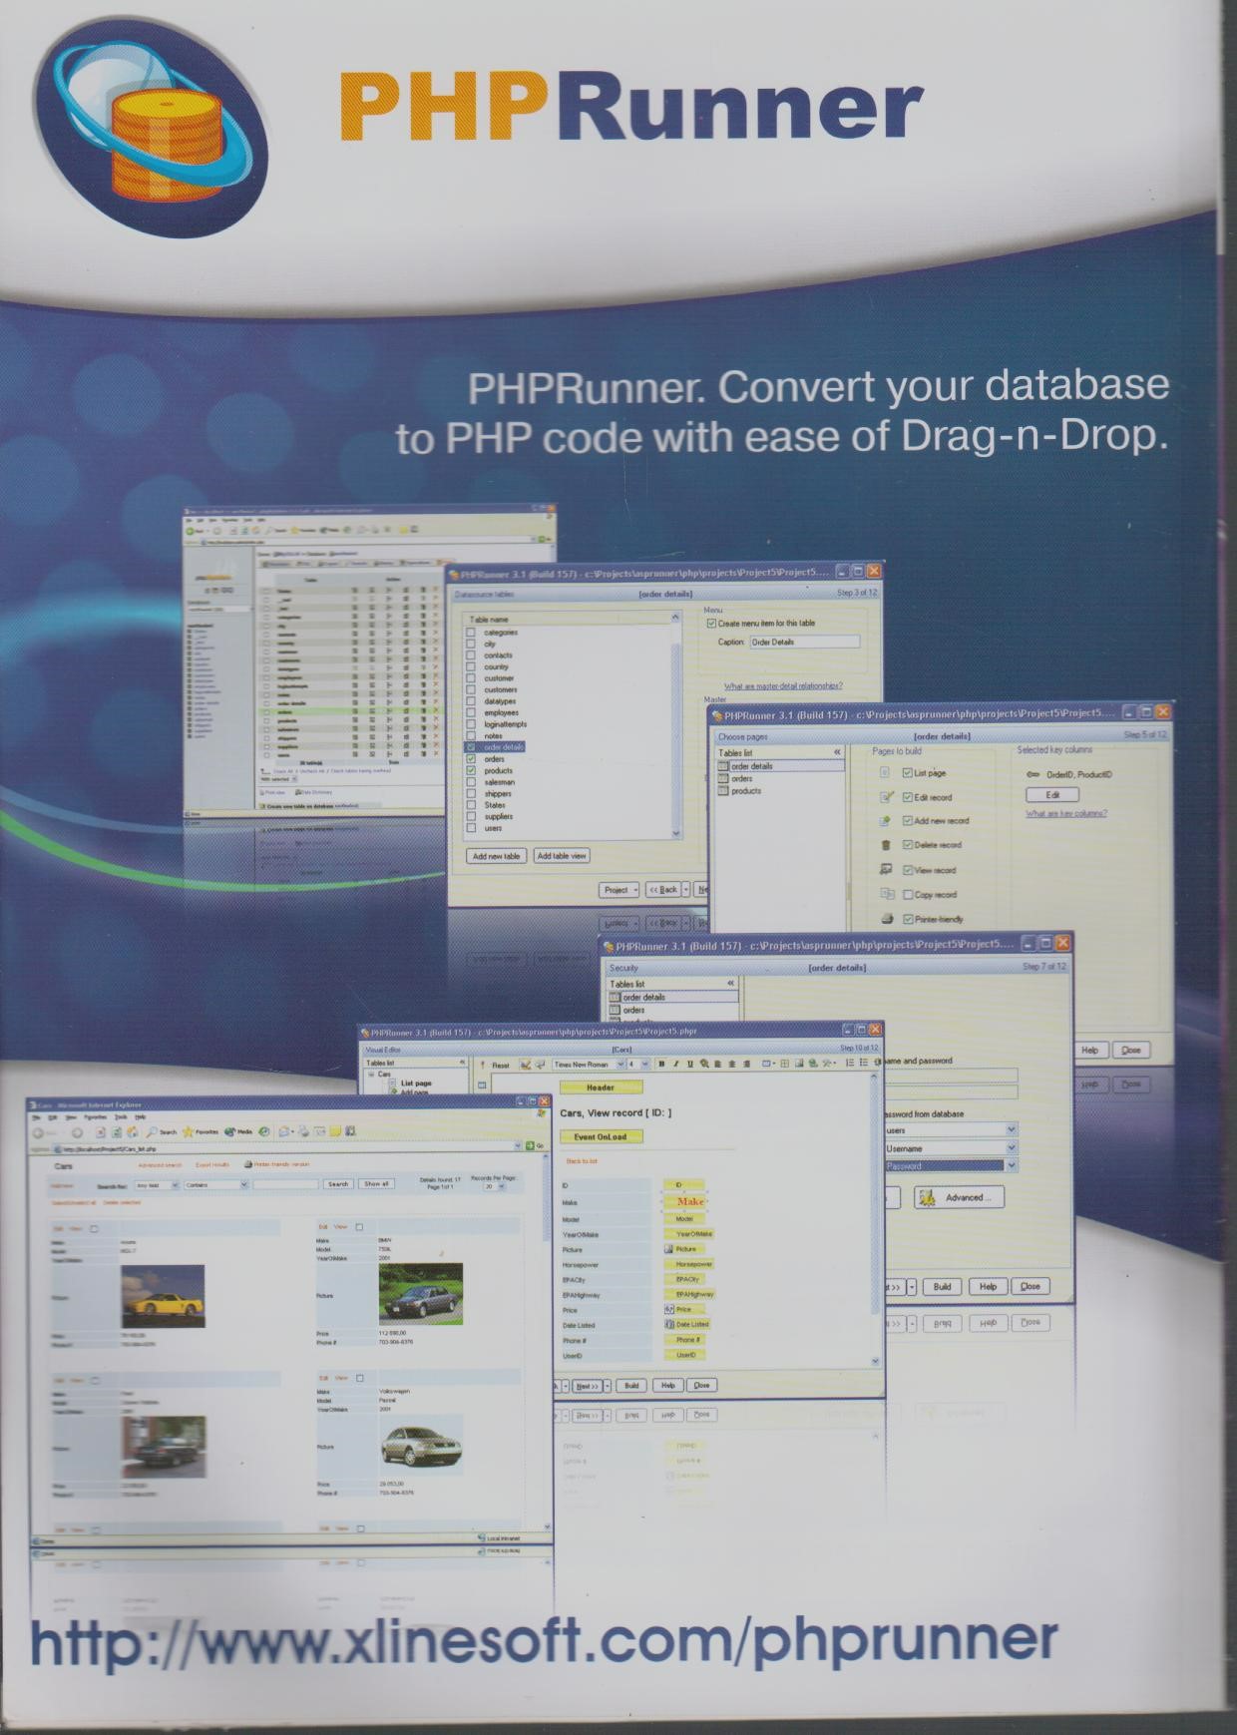This screenshot has height=1735, width=1237.
Task: Toggle Italic in the Visual Editor toolbar
Action: point(675,1065)
